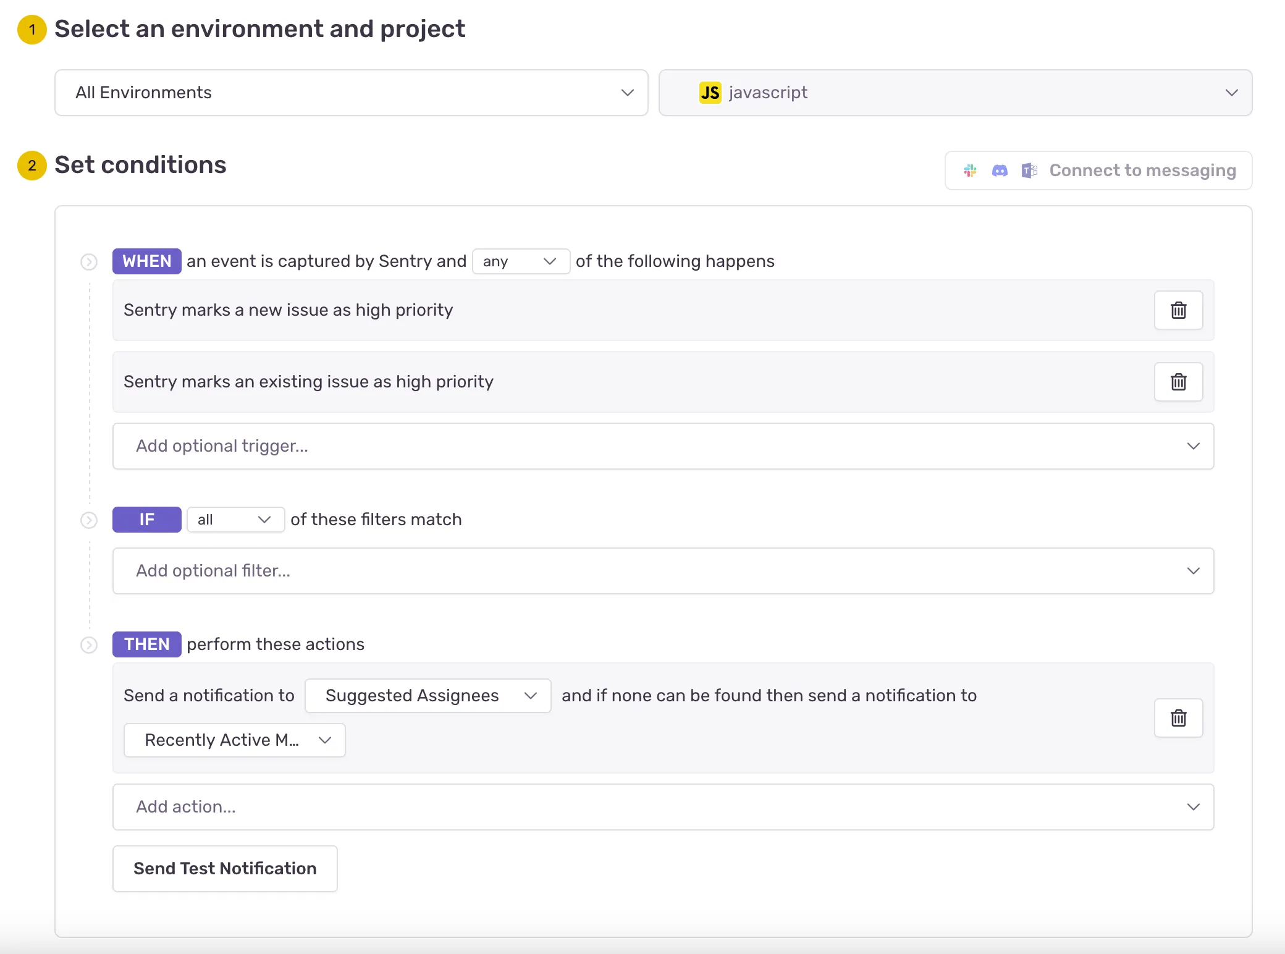This screenshot has width=1285, height=954.
Task: Change 'any' in the WHEN condition
Action: [521, 261]
